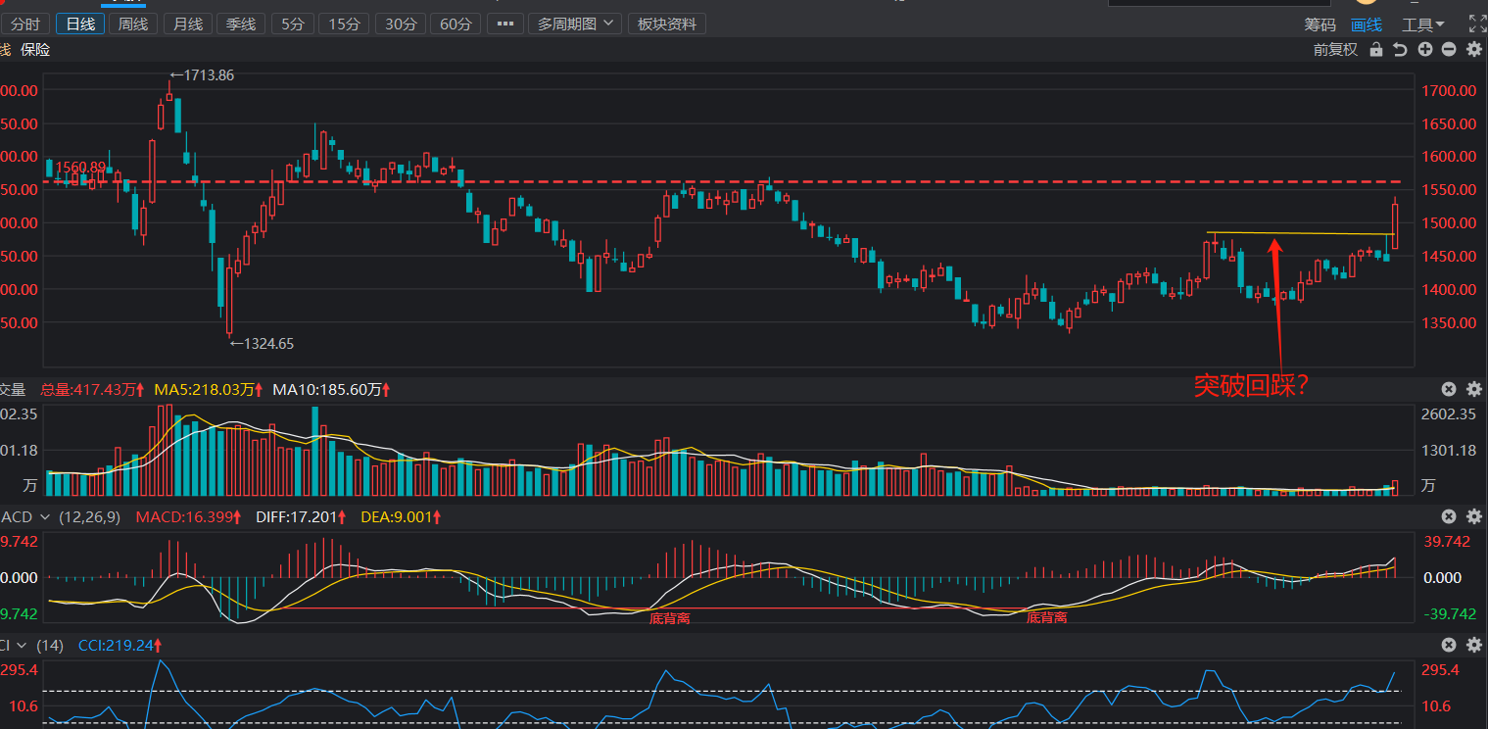Click the MACD:16.399 value
1488x729 pixels.
186,516
